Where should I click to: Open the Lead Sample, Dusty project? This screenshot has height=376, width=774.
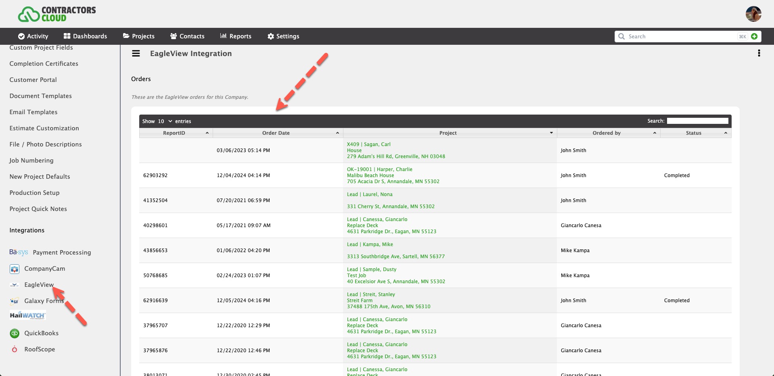[396, 276]
